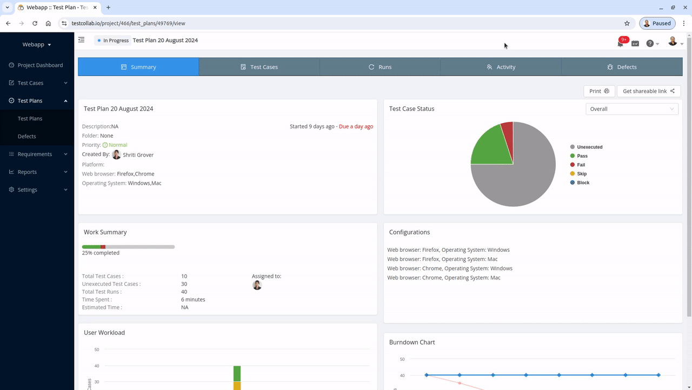Expand the Test Cases sidebar chevron
This screenshot has height=390, width=692.
[65, 83]
